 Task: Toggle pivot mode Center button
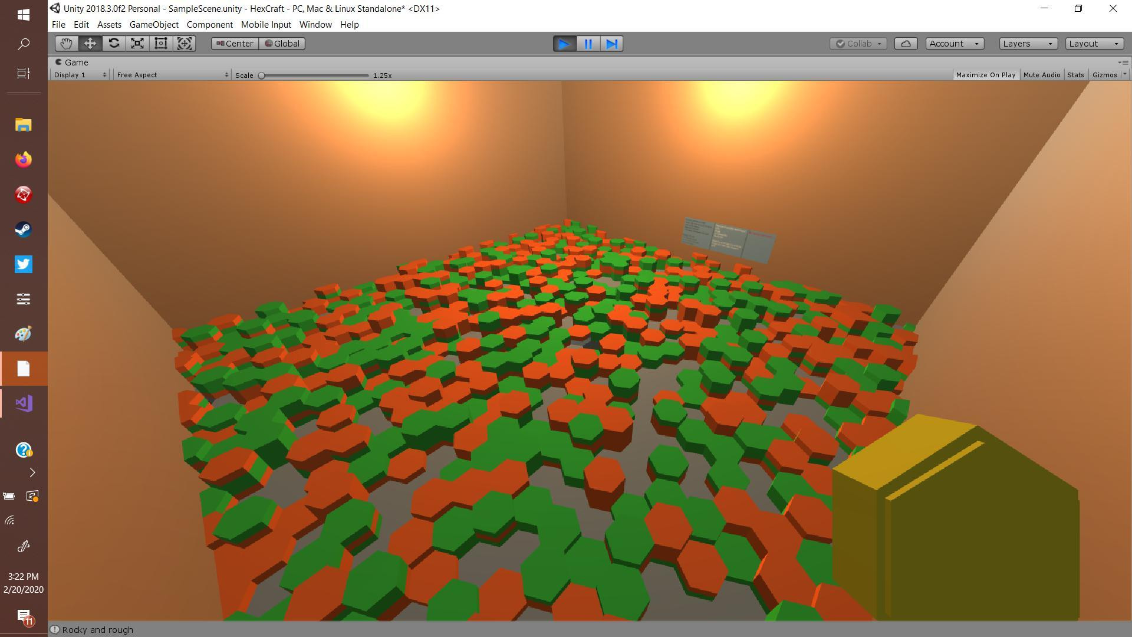(x=235, y=44)
